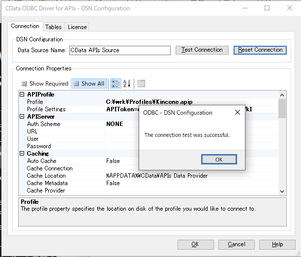Click the Alphabetical sort A-Z icon
This screenshot has height=257, width=301.
coord(127,84)
